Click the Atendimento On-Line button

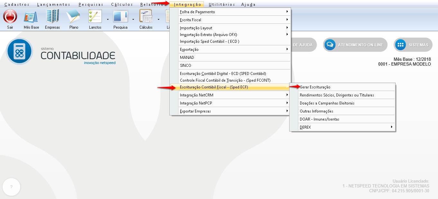click(355, 45)
